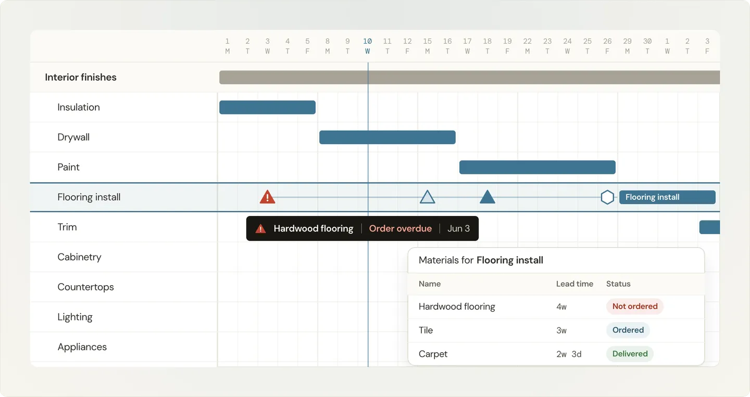
Task: Select the Lighting row label
Action: [75, 317]
